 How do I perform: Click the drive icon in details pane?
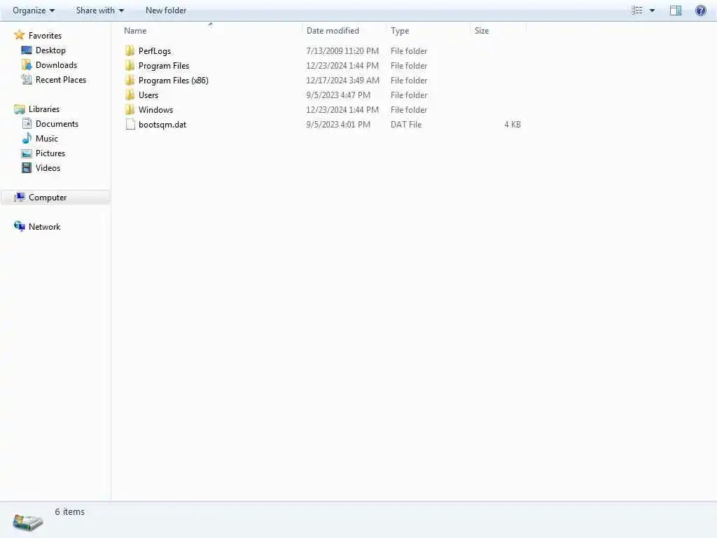[x=28, y=521]
